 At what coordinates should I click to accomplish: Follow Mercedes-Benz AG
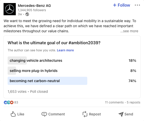point(122,5)
